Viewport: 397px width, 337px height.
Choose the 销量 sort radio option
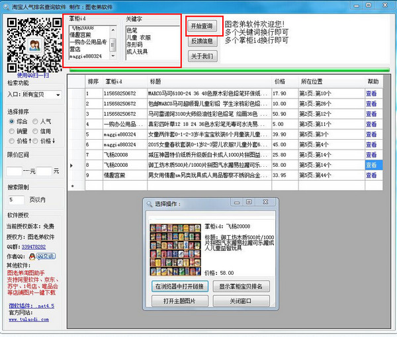point(12,131)
